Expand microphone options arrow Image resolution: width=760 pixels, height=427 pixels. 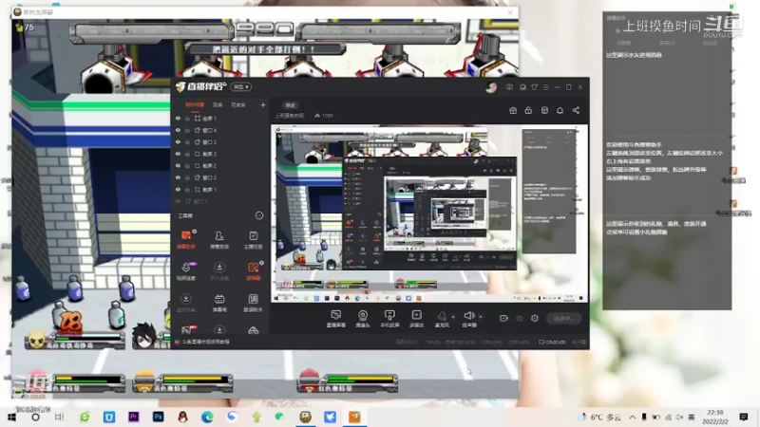pyautogui.click(x=453, y=317)
